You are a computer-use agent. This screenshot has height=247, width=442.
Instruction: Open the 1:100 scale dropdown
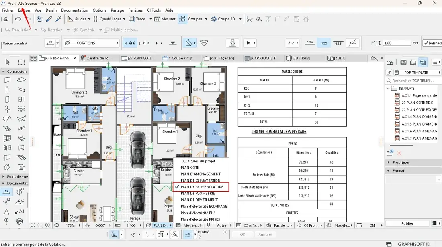tap(141, 225)
